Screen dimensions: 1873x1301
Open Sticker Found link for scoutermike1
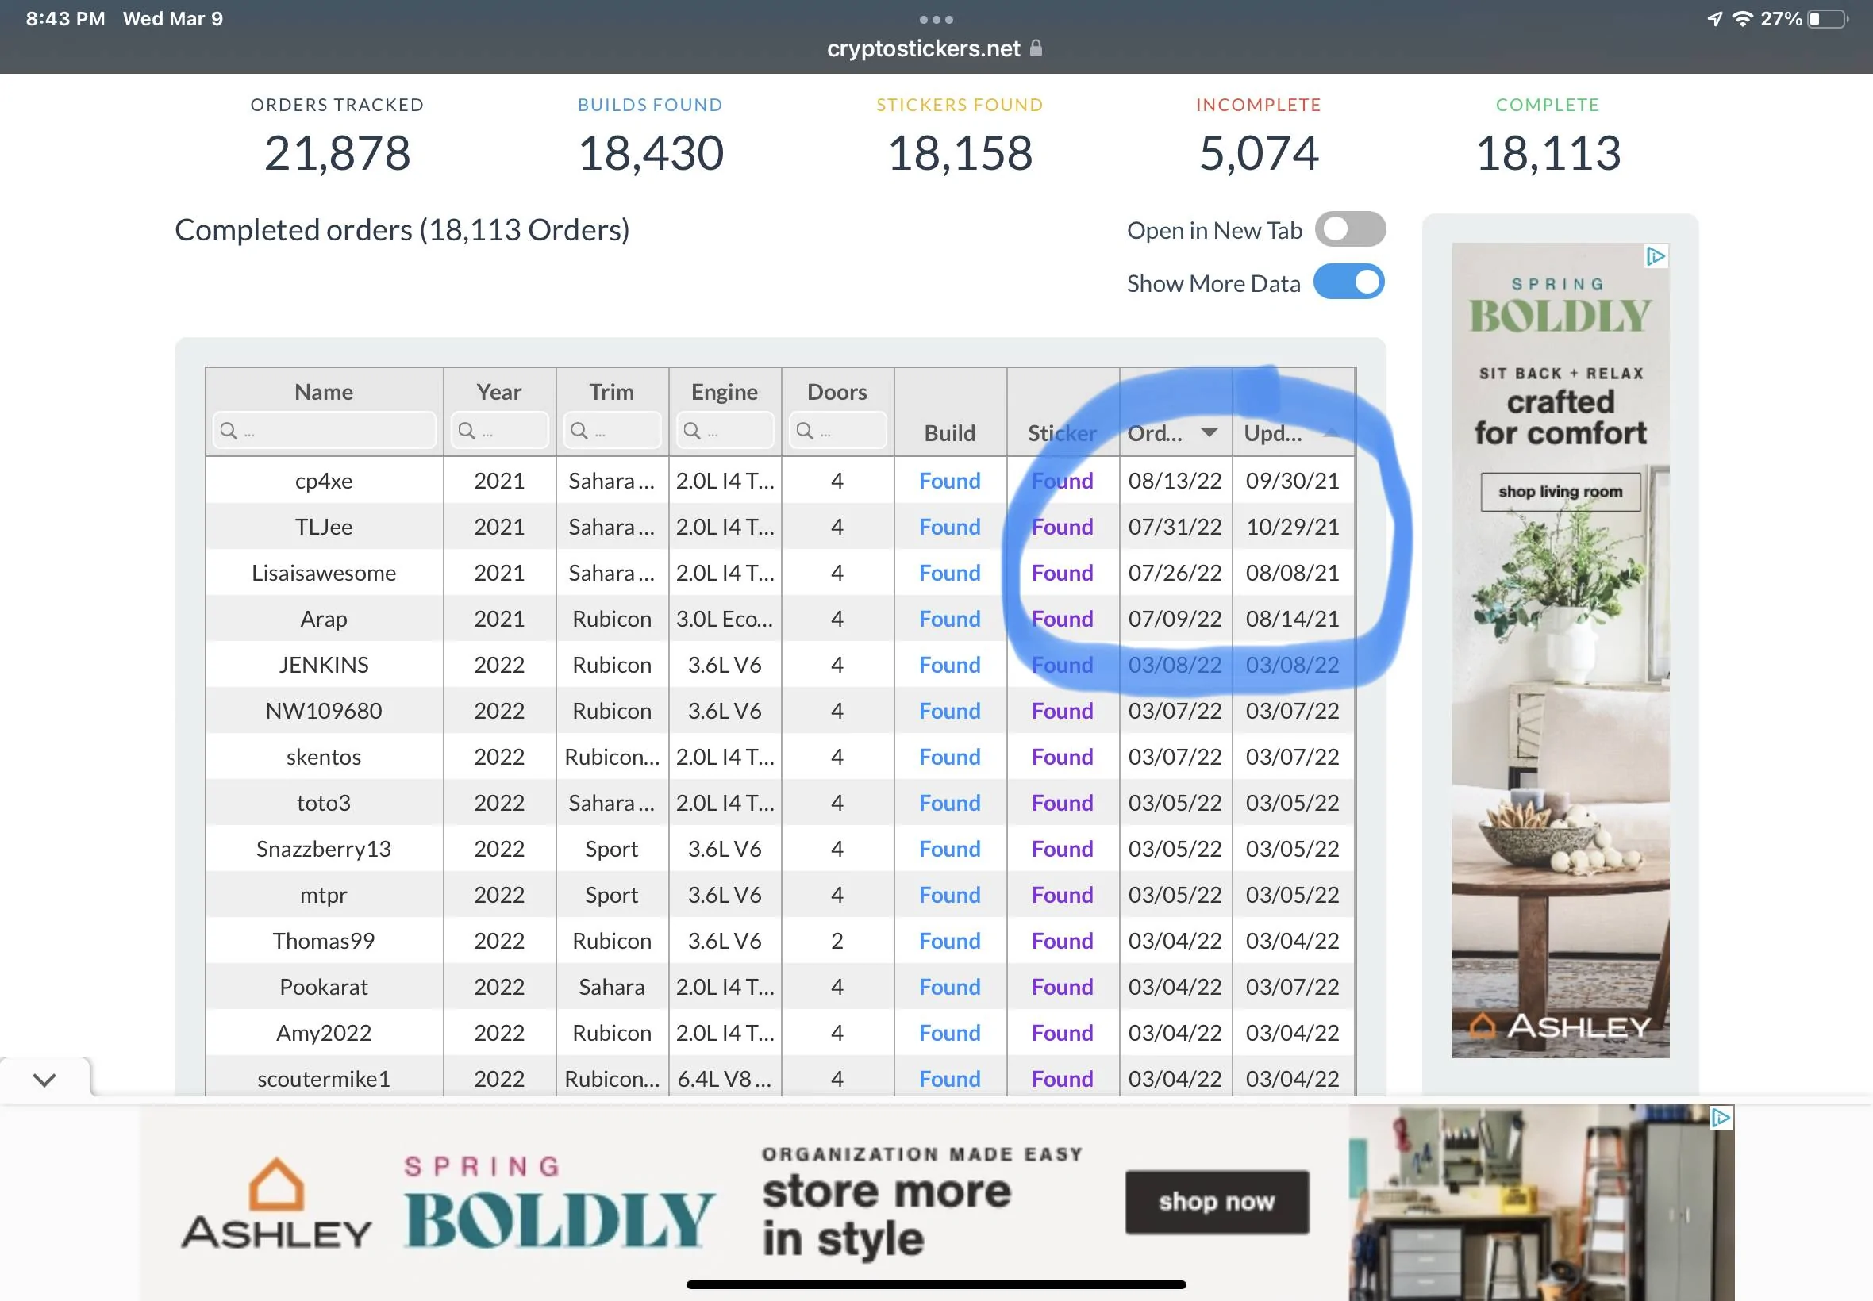[1063, 1080]
